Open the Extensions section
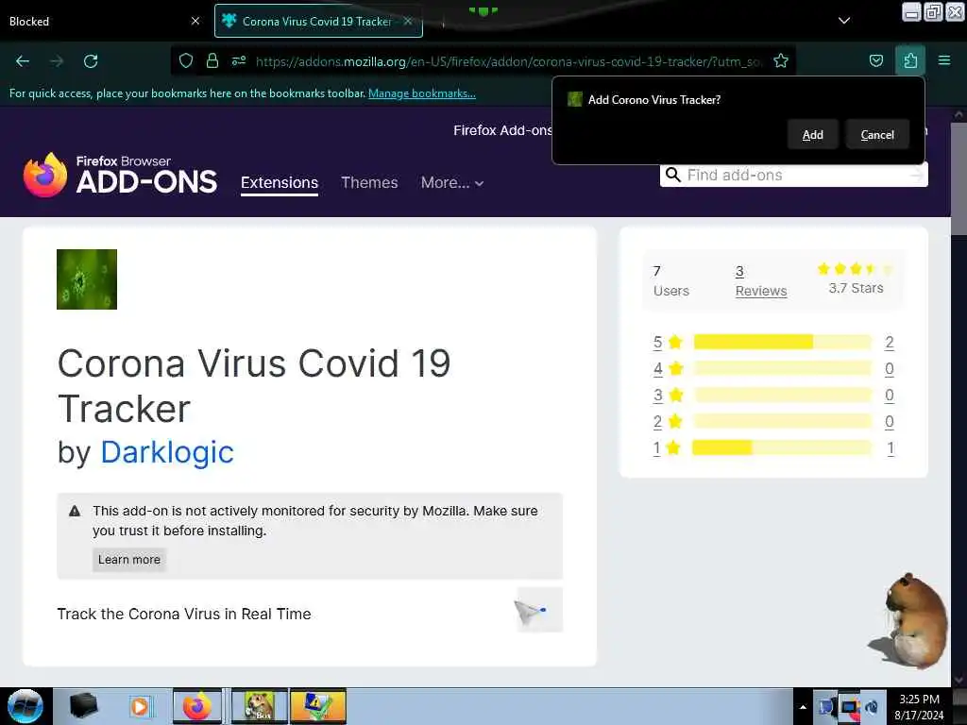Viewport: 967px width, 725px height. coord(280,183)
